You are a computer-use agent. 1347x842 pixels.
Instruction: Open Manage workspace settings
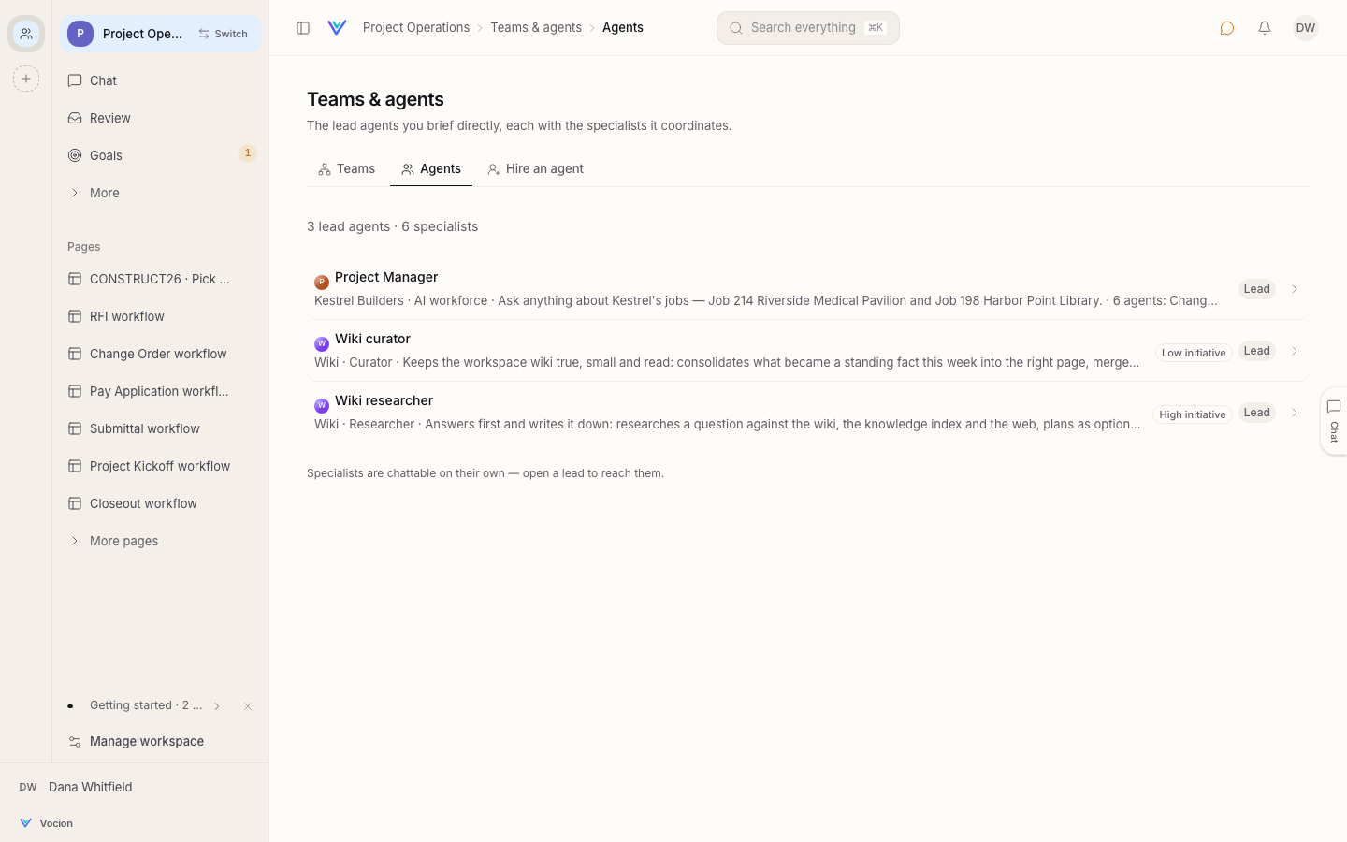(x=160, y=741)
